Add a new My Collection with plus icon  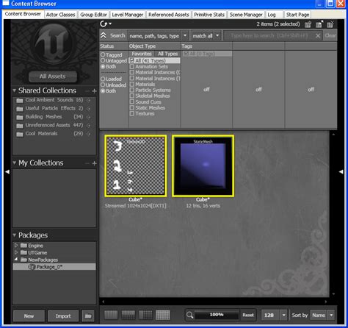click(x=95, y=163)
